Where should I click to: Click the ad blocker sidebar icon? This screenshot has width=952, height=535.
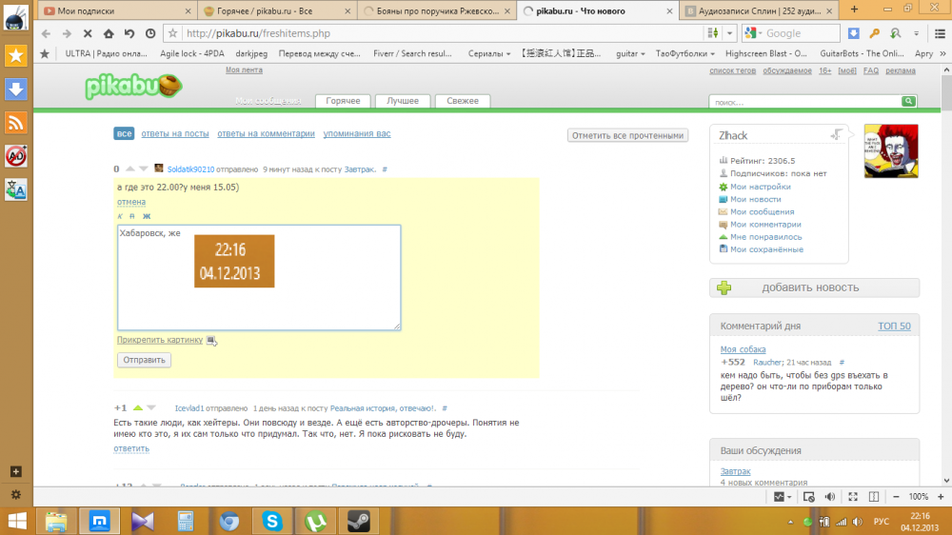[15, 156]
